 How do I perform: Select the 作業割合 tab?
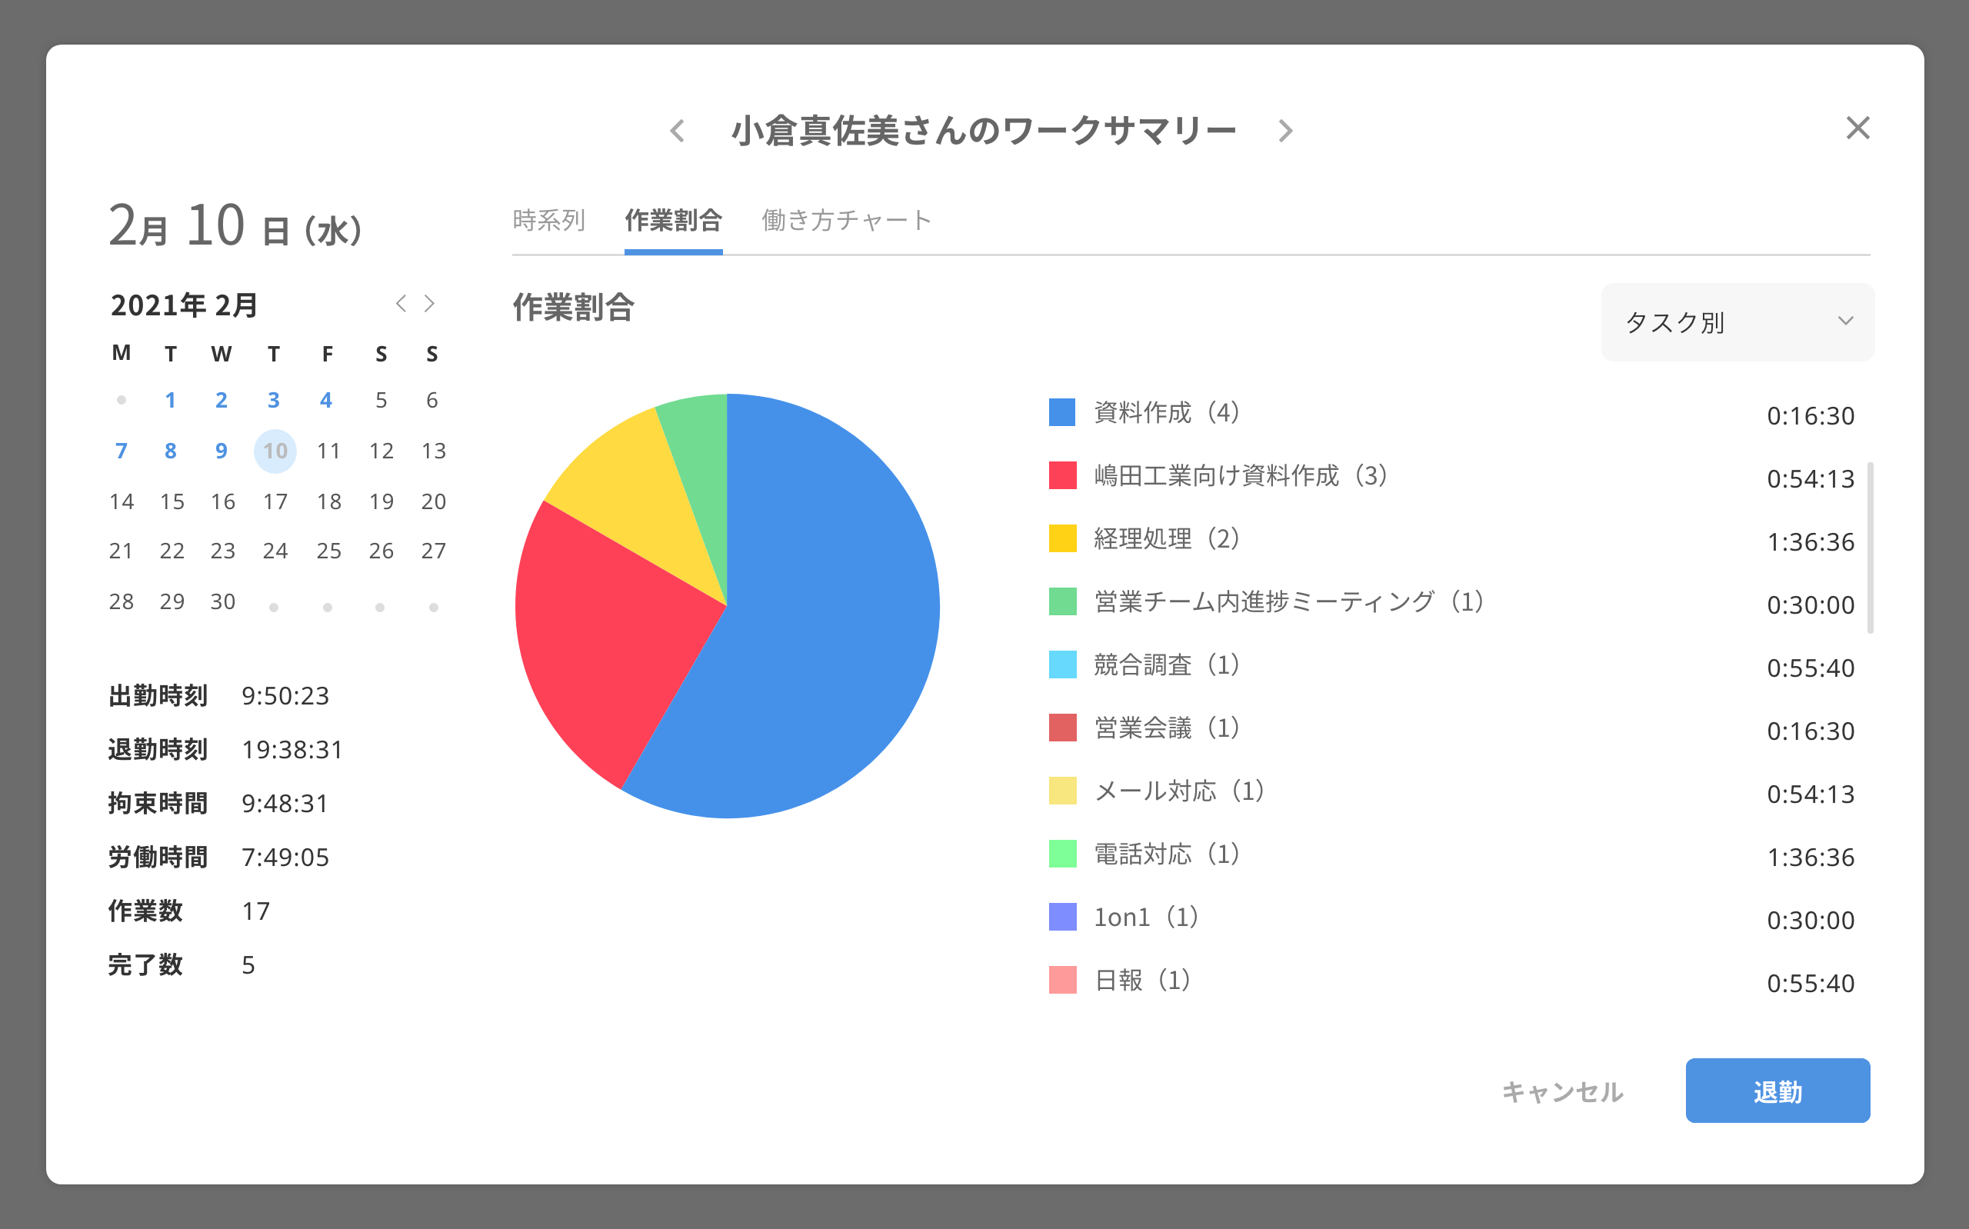tap(673, 220)
